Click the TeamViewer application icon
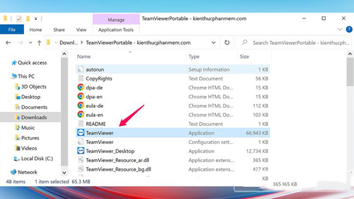This screenshot has width=354, height=199. coord(81,133)
